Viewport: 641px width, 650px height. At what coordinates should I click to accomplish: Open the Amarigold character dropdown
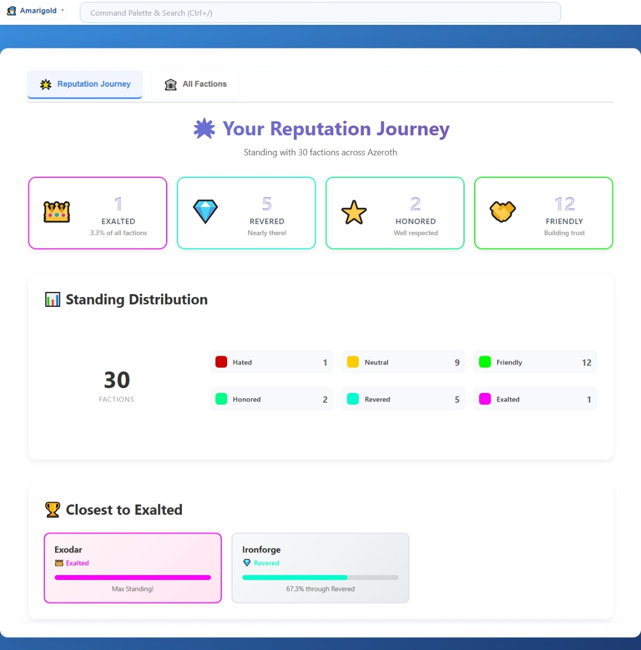tap(35, 10)
